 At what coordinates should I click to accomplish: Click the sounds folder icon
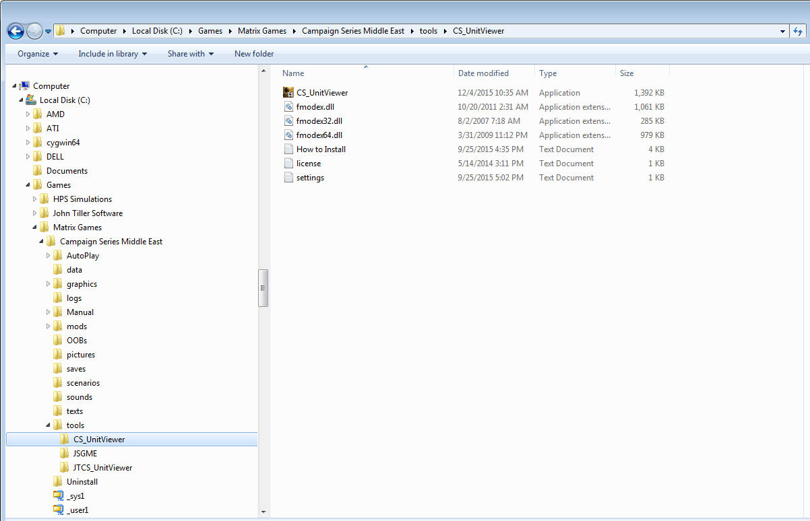pos(58,397)
